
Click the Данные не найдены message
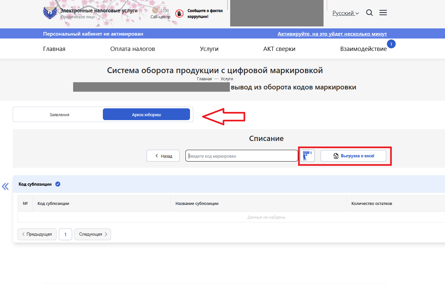(x=266, y=217)
